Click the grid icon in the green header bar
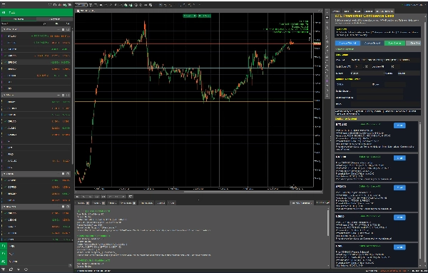 [x=4, y=13]
